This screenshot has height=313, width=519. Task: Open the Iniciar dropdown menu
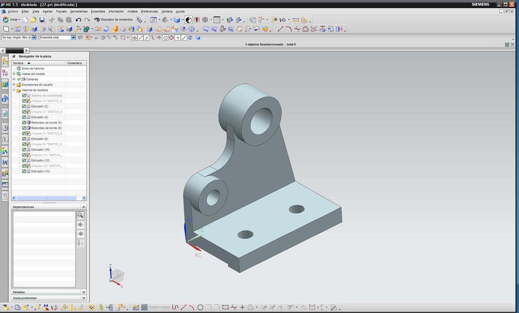pos(12,20)
